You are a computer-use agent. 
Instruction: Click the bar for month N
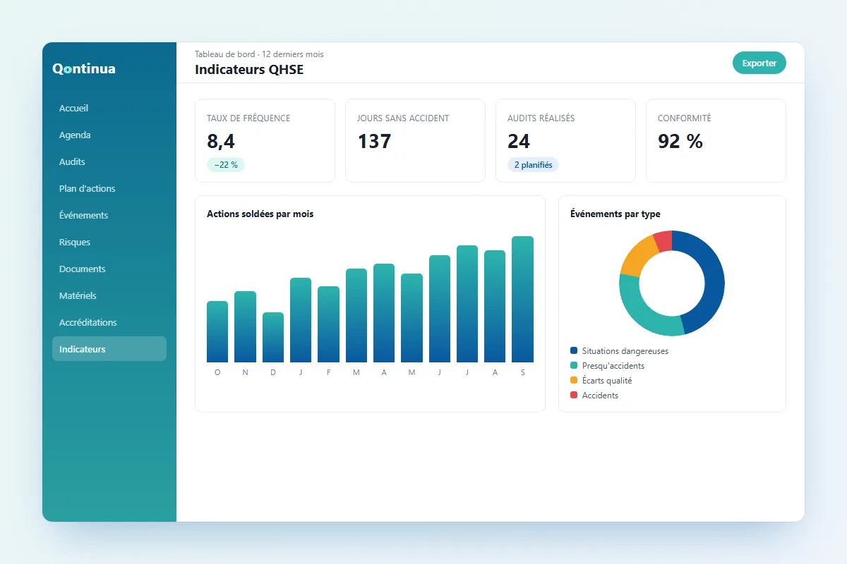[245, 327]
